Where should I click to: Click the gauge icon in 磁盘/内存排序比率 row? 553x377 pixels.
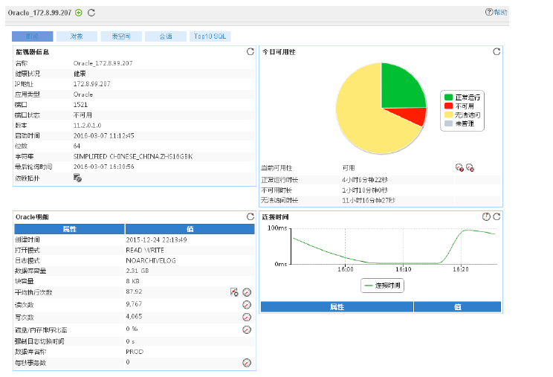click(x=247, y=329)
